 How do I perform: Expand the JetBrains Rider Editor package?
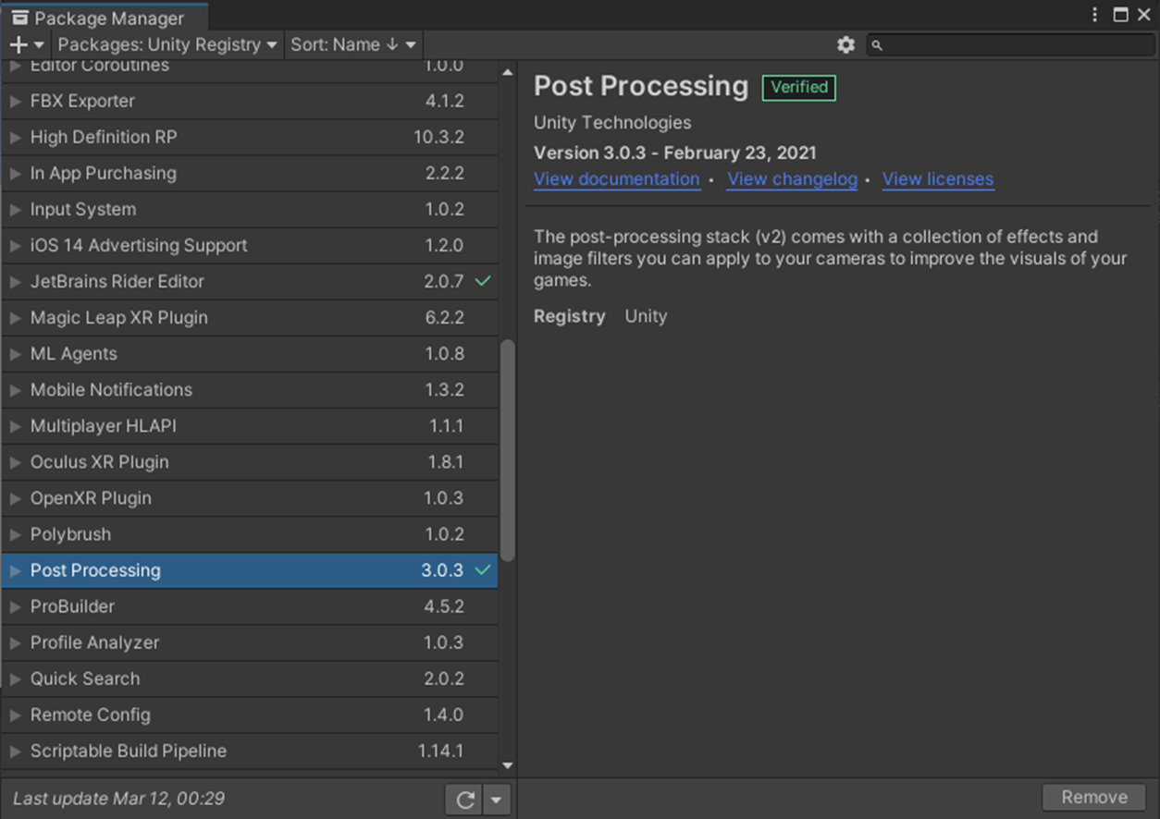pyautogui.click(x=15, y=281)
